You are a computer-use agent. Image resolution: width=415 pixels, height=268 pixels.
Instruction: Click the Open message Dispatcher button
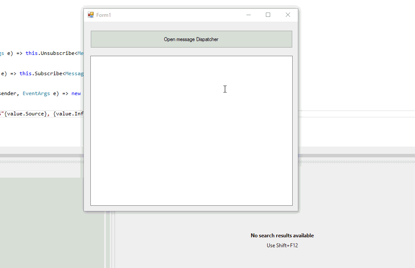point(191,39)
